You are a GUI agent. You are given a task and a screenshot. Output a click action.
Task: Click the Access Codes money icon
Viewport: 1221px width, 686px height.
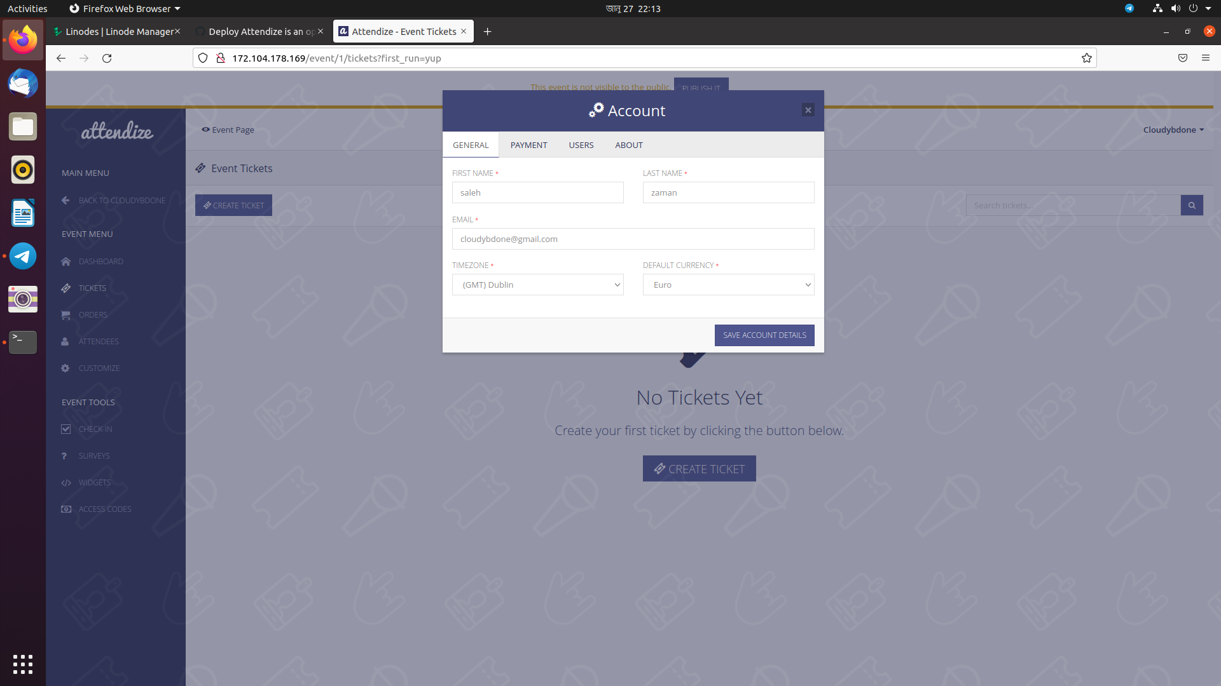66,509
